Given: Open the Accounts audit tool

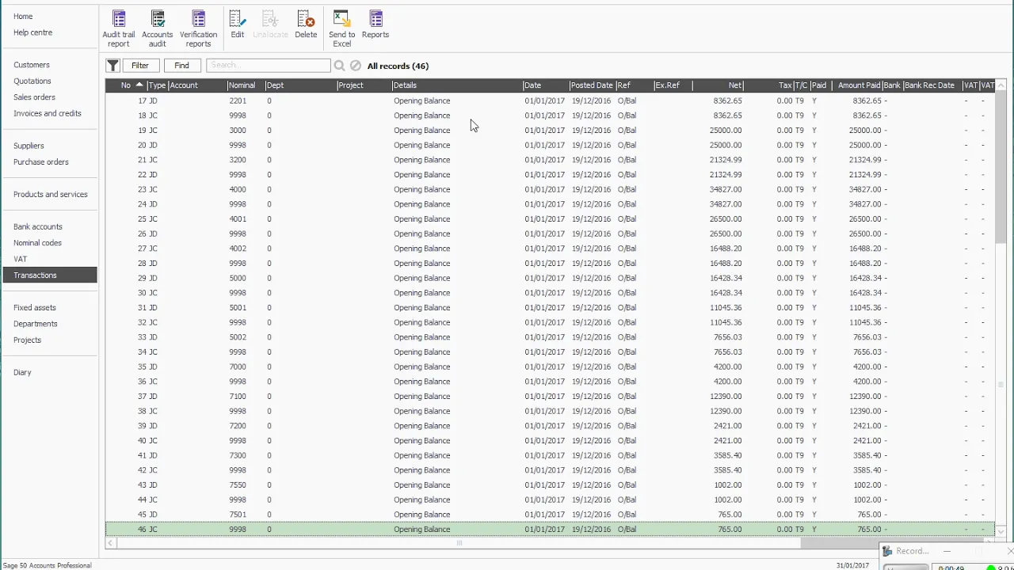Looking at the screenshot, I should 157,28.
